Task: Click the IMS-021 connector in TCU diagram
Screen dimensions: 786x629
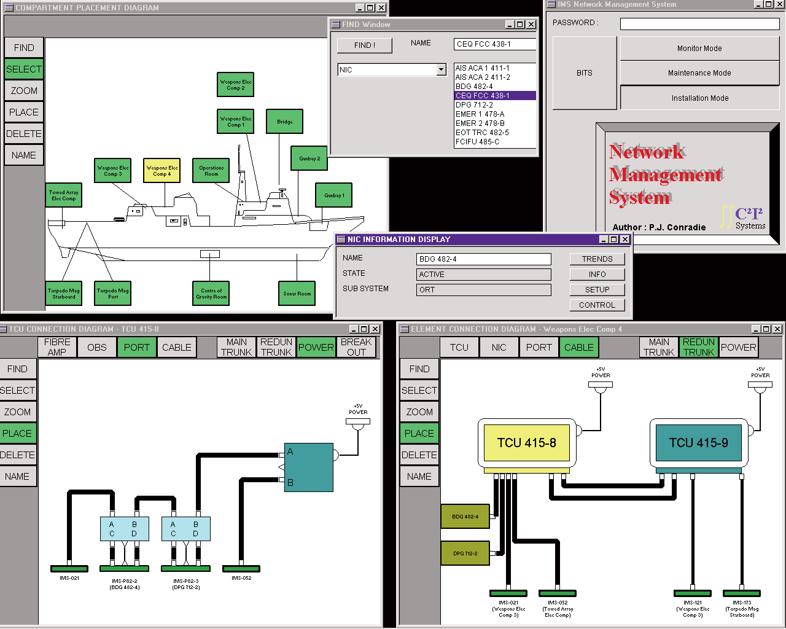Action: pos(69,569)
